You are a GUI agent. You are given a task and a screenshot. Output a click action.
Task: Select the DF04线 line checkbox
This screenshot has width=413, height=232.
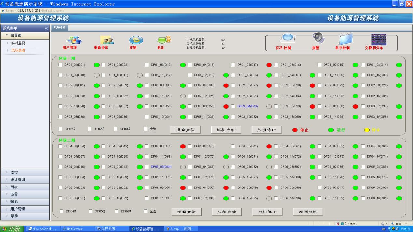(x=62, y=211)
